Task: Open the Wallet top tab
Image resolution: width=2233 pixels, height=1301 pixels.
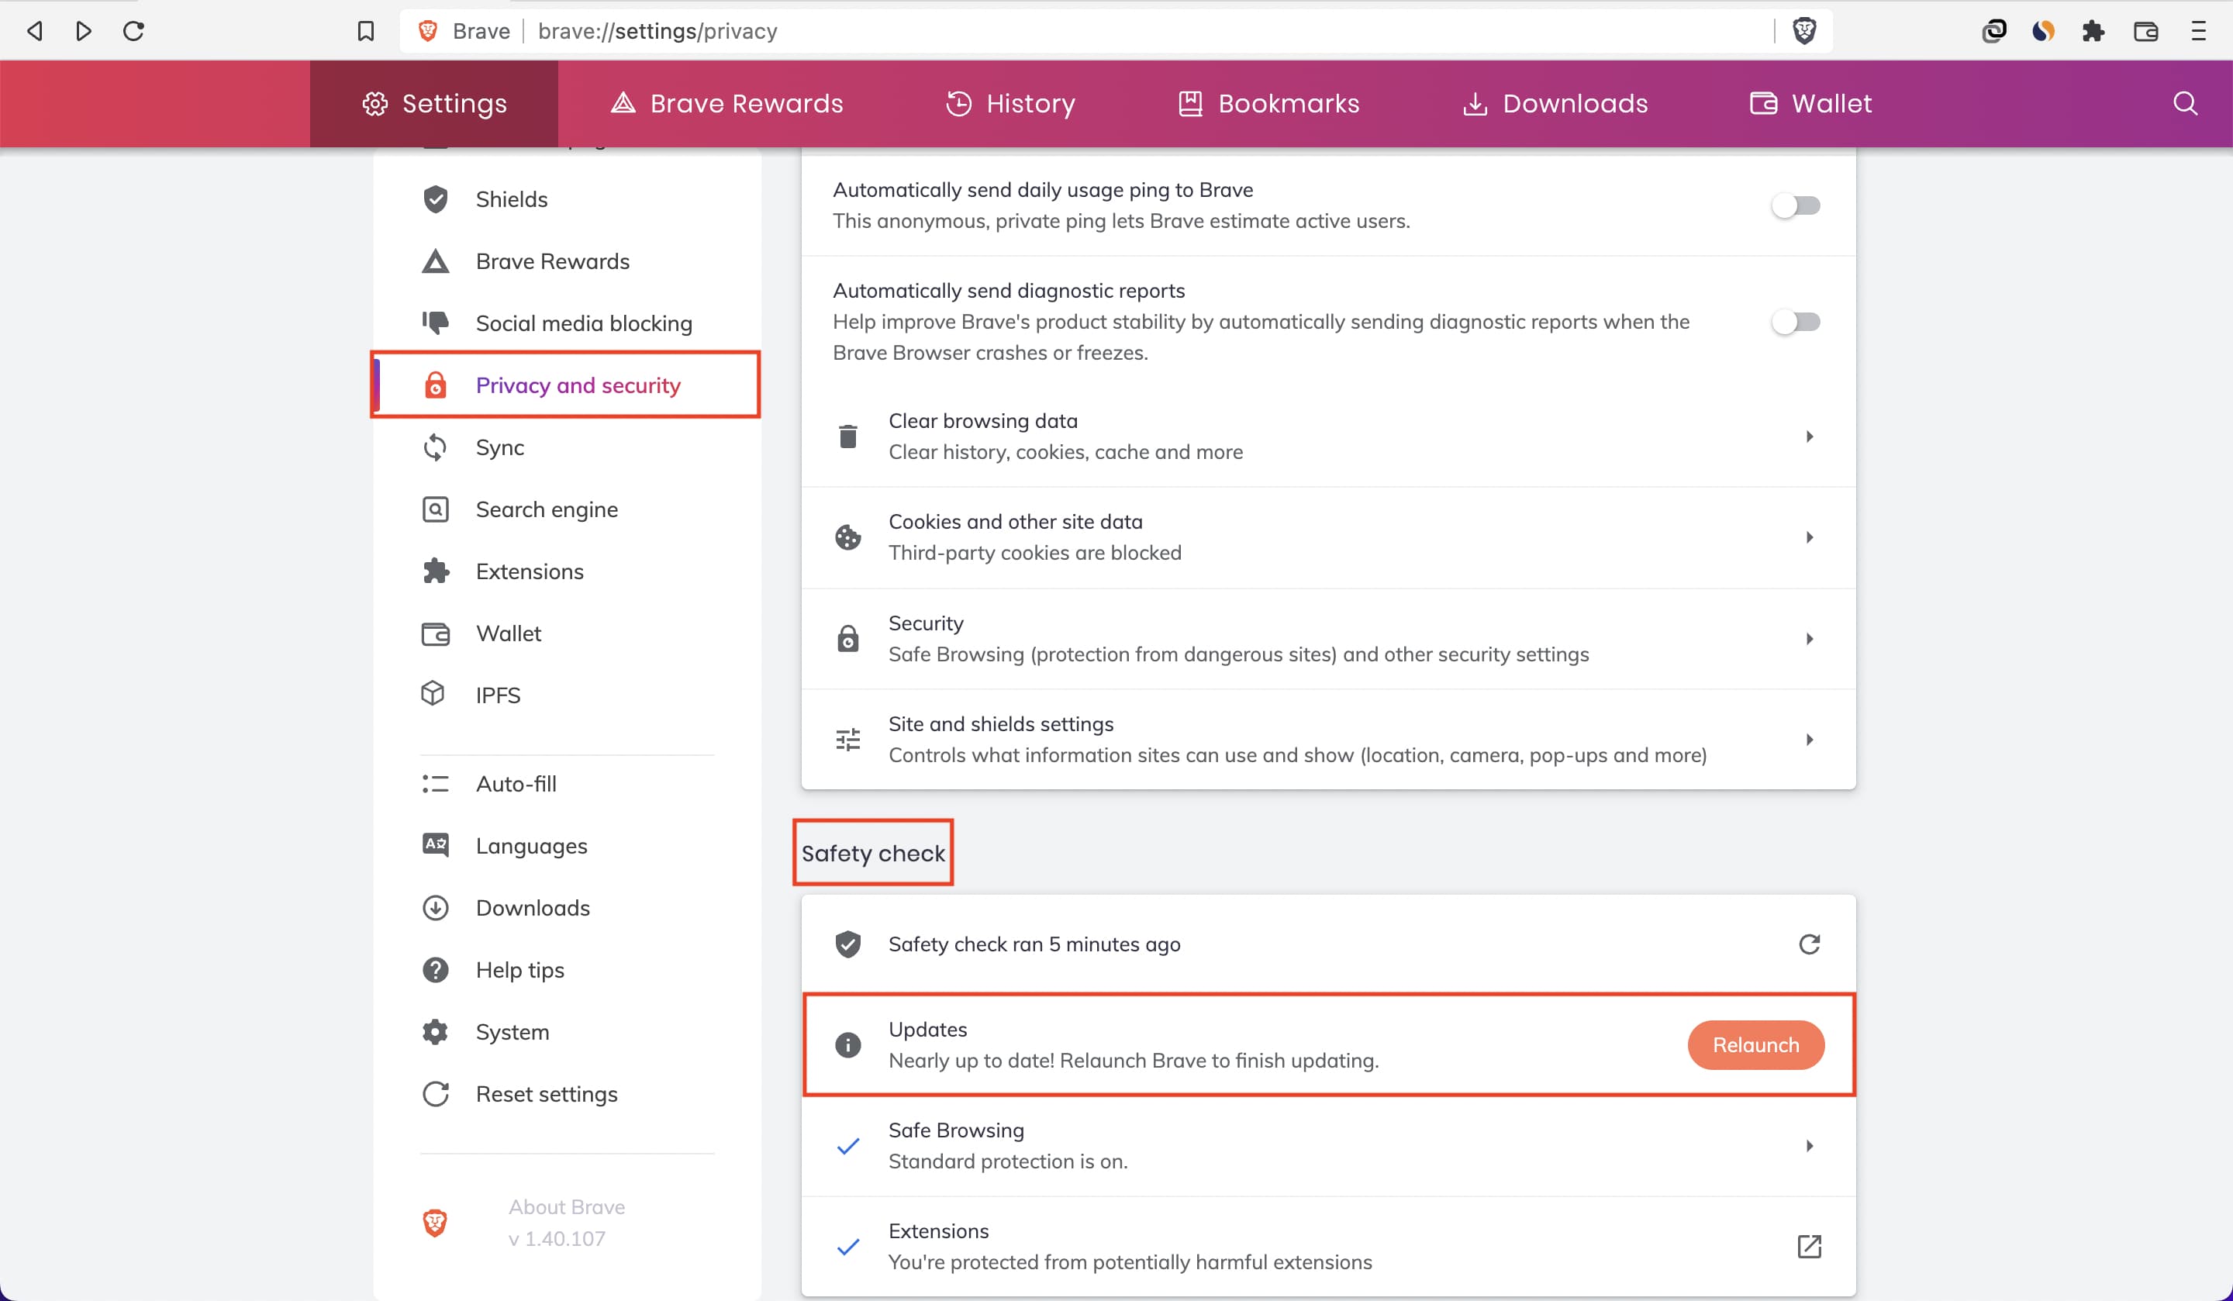Action: (x=1810, y=104)
